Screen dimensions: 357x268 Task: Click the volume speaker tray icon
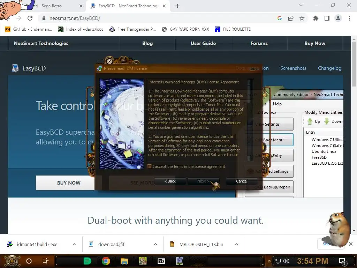[286, 261]
